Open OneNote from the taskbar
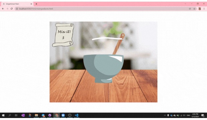Viewport: 207px width, 120px height. coord(23,115)
